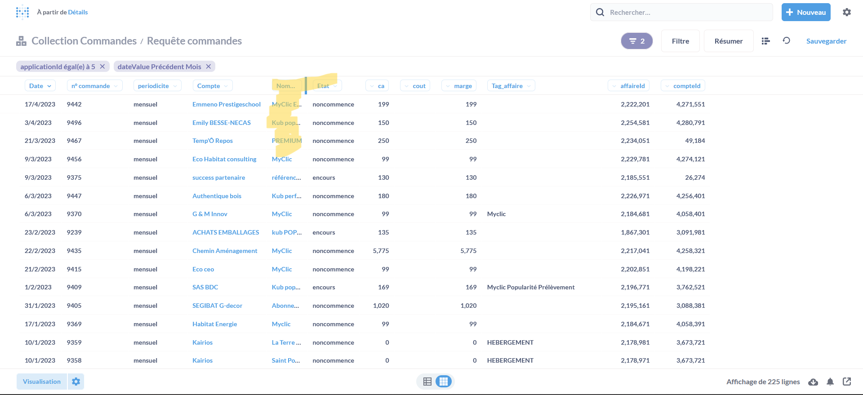Click the Visualisation button

pos(42,382)
